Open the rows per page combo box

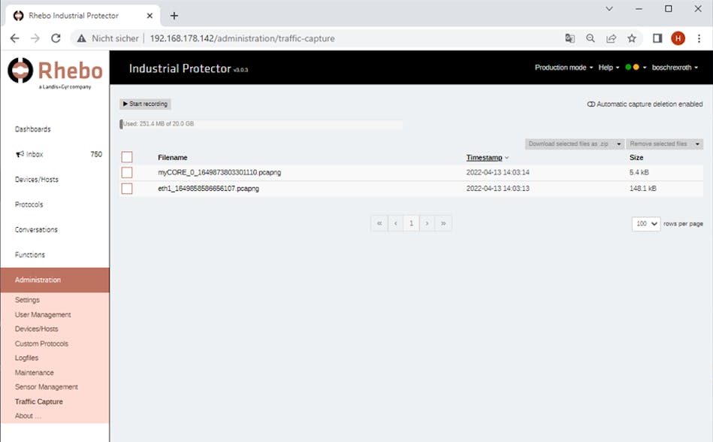pyautogui.click(x=646, y=224)
